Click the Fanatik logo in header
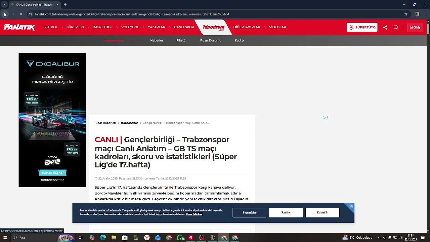The image size is (430, 242). tap(19, 27)
